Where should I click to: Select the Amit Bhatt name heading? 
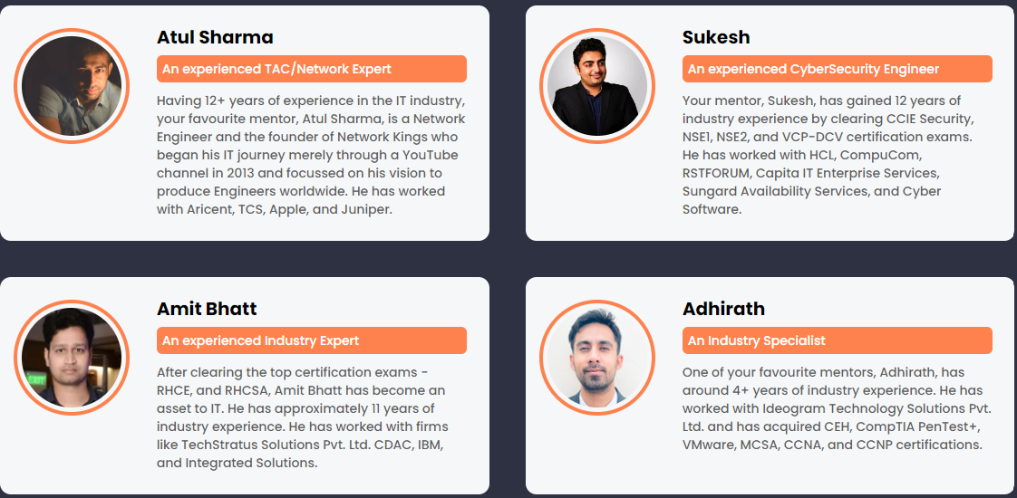point(207,309)
